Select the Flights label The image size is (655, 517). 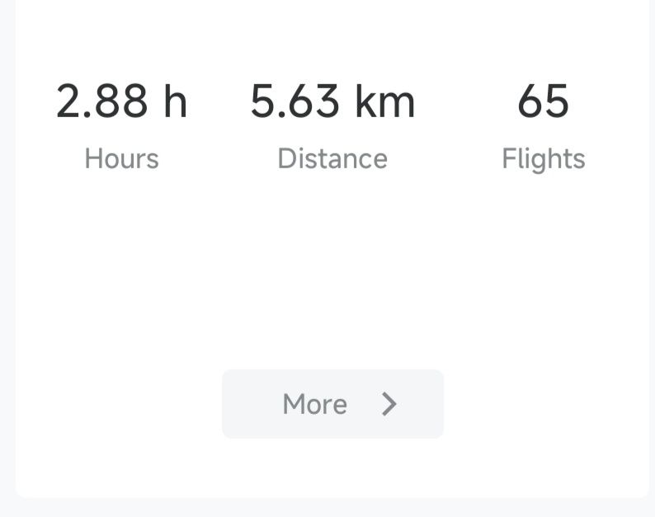(543, 158)
